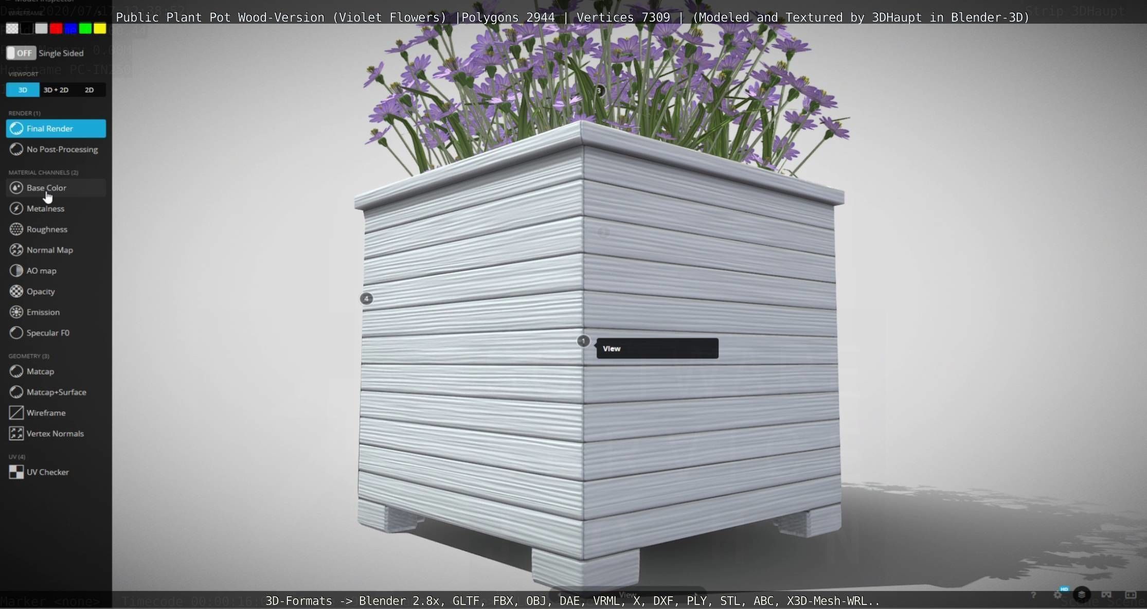Screen dimensions: 1147x609
Task: View the AO map channel
Action: [56, 271]
